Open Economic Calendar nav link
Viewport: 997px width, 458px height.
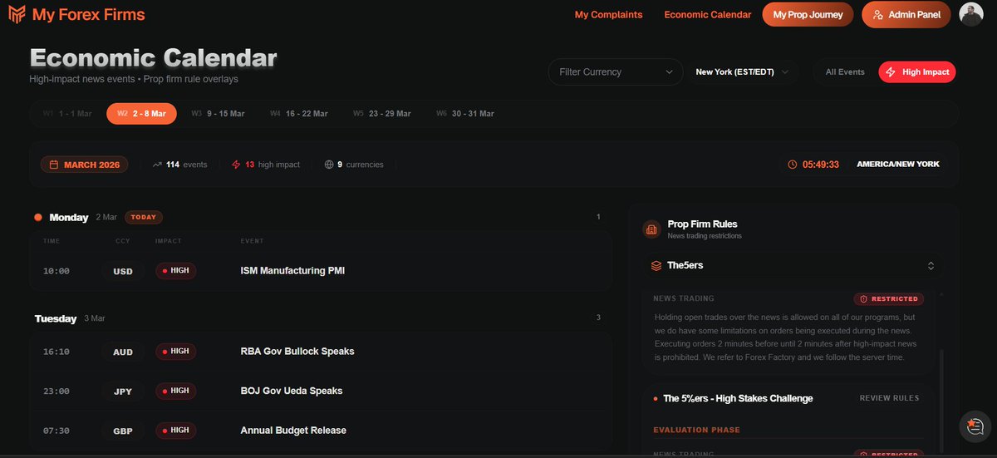(x=708, y=15)
